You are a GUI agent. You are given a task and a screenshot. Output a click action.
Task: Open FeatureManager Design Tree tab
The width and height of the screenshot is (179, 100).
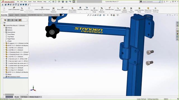click(5, 20)
